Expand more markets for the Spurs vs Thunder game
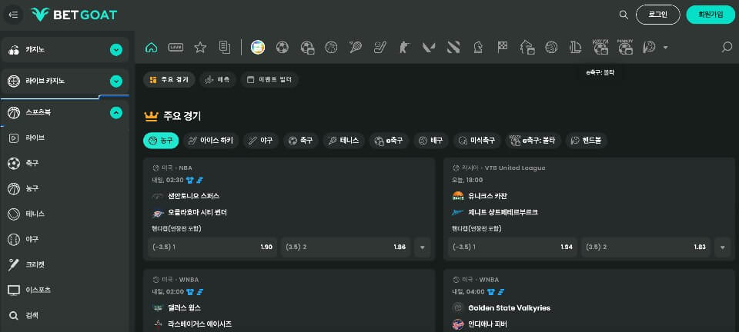Screen dimensions: 739x332 423,247
